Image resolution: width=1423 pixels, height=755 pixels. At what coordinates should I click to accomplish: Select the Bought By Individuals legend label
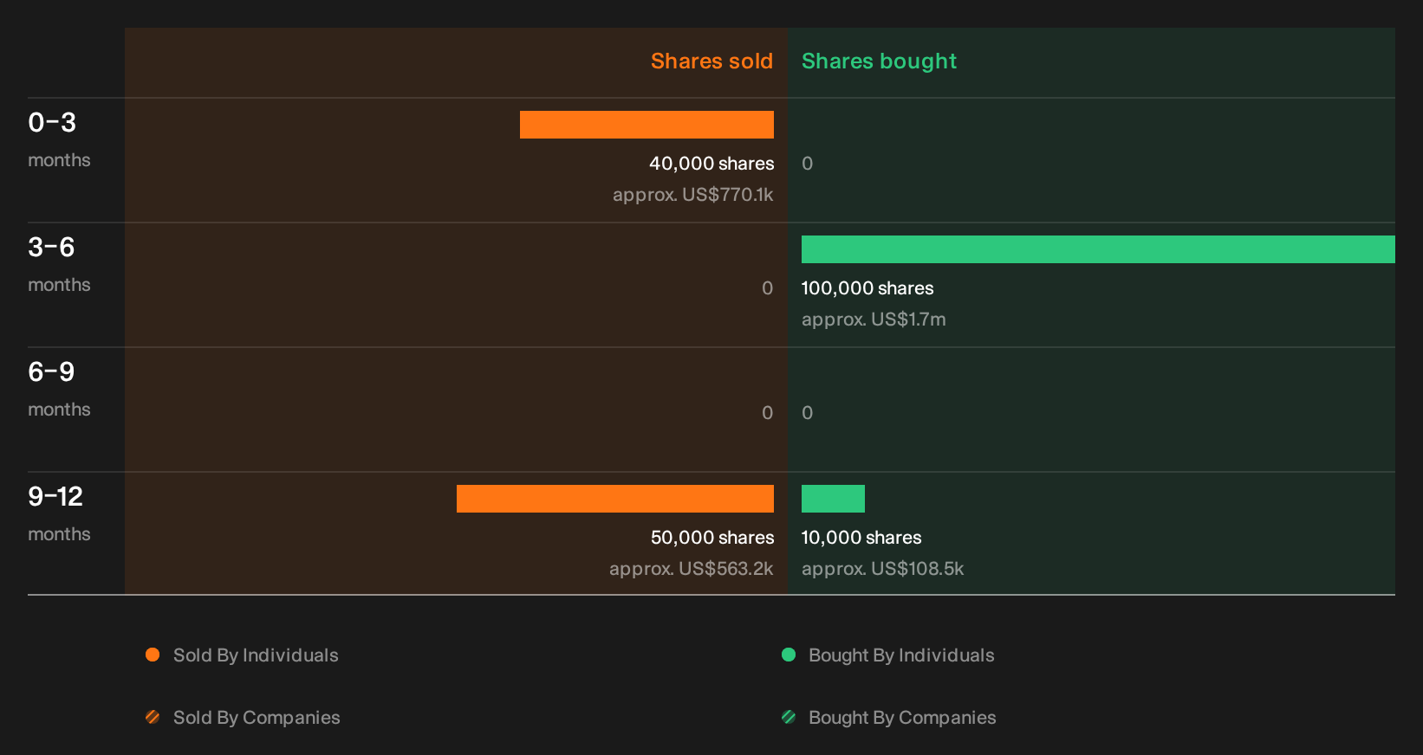(x=901, y=655)
